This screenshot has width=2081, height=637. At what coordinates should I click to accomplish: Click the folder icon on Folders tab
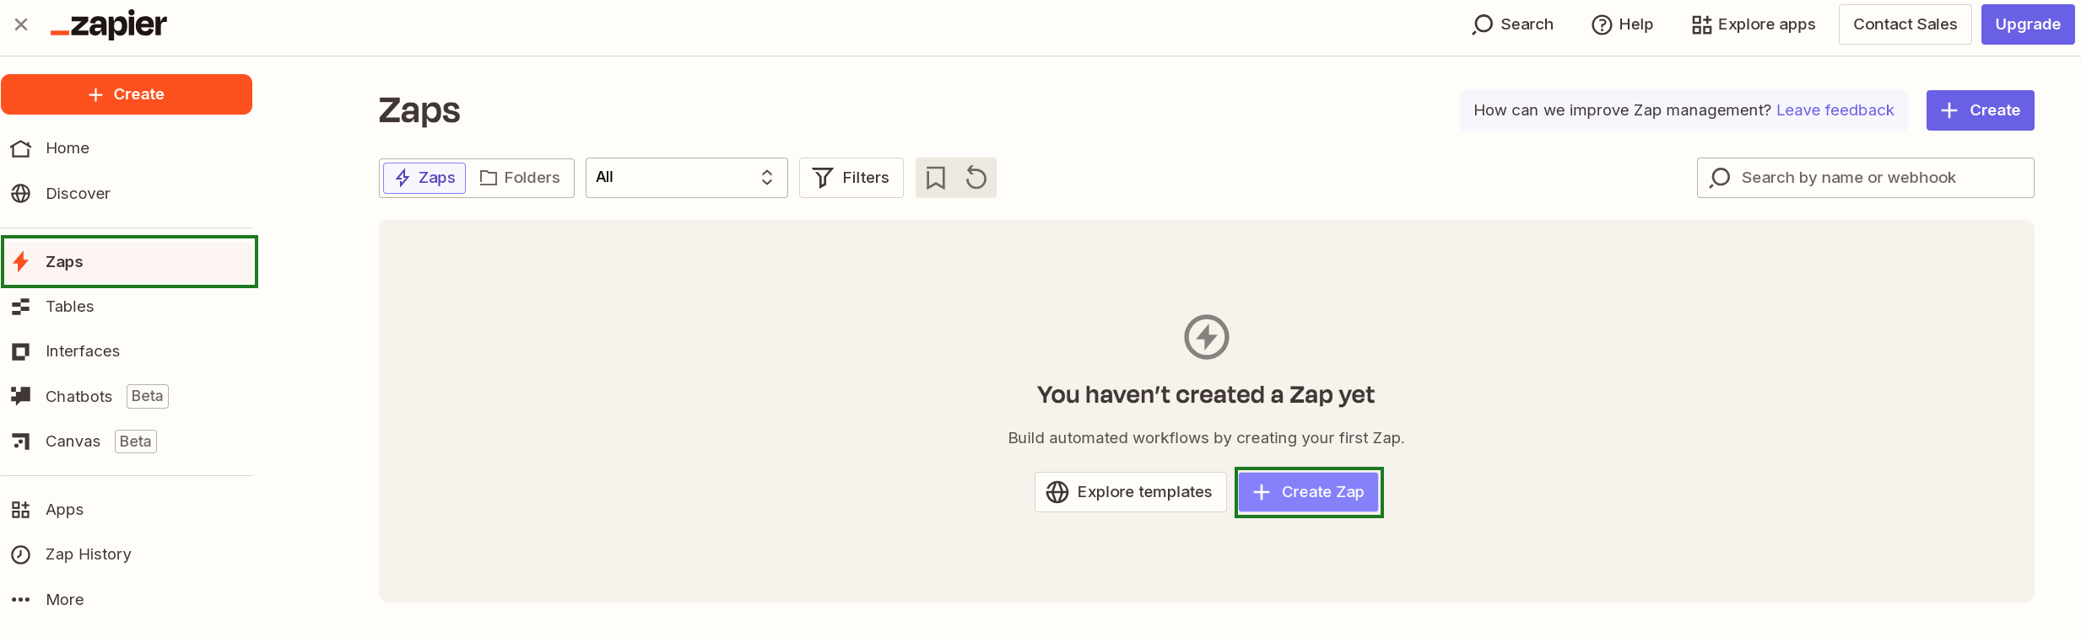(x=489, y=178)
